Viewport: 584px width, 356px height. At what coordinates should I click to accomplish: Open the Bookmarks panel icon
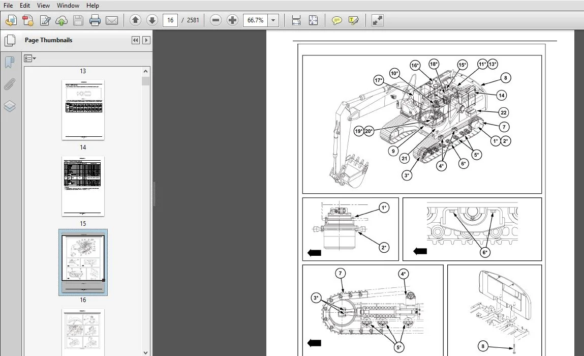pos(10,62)
